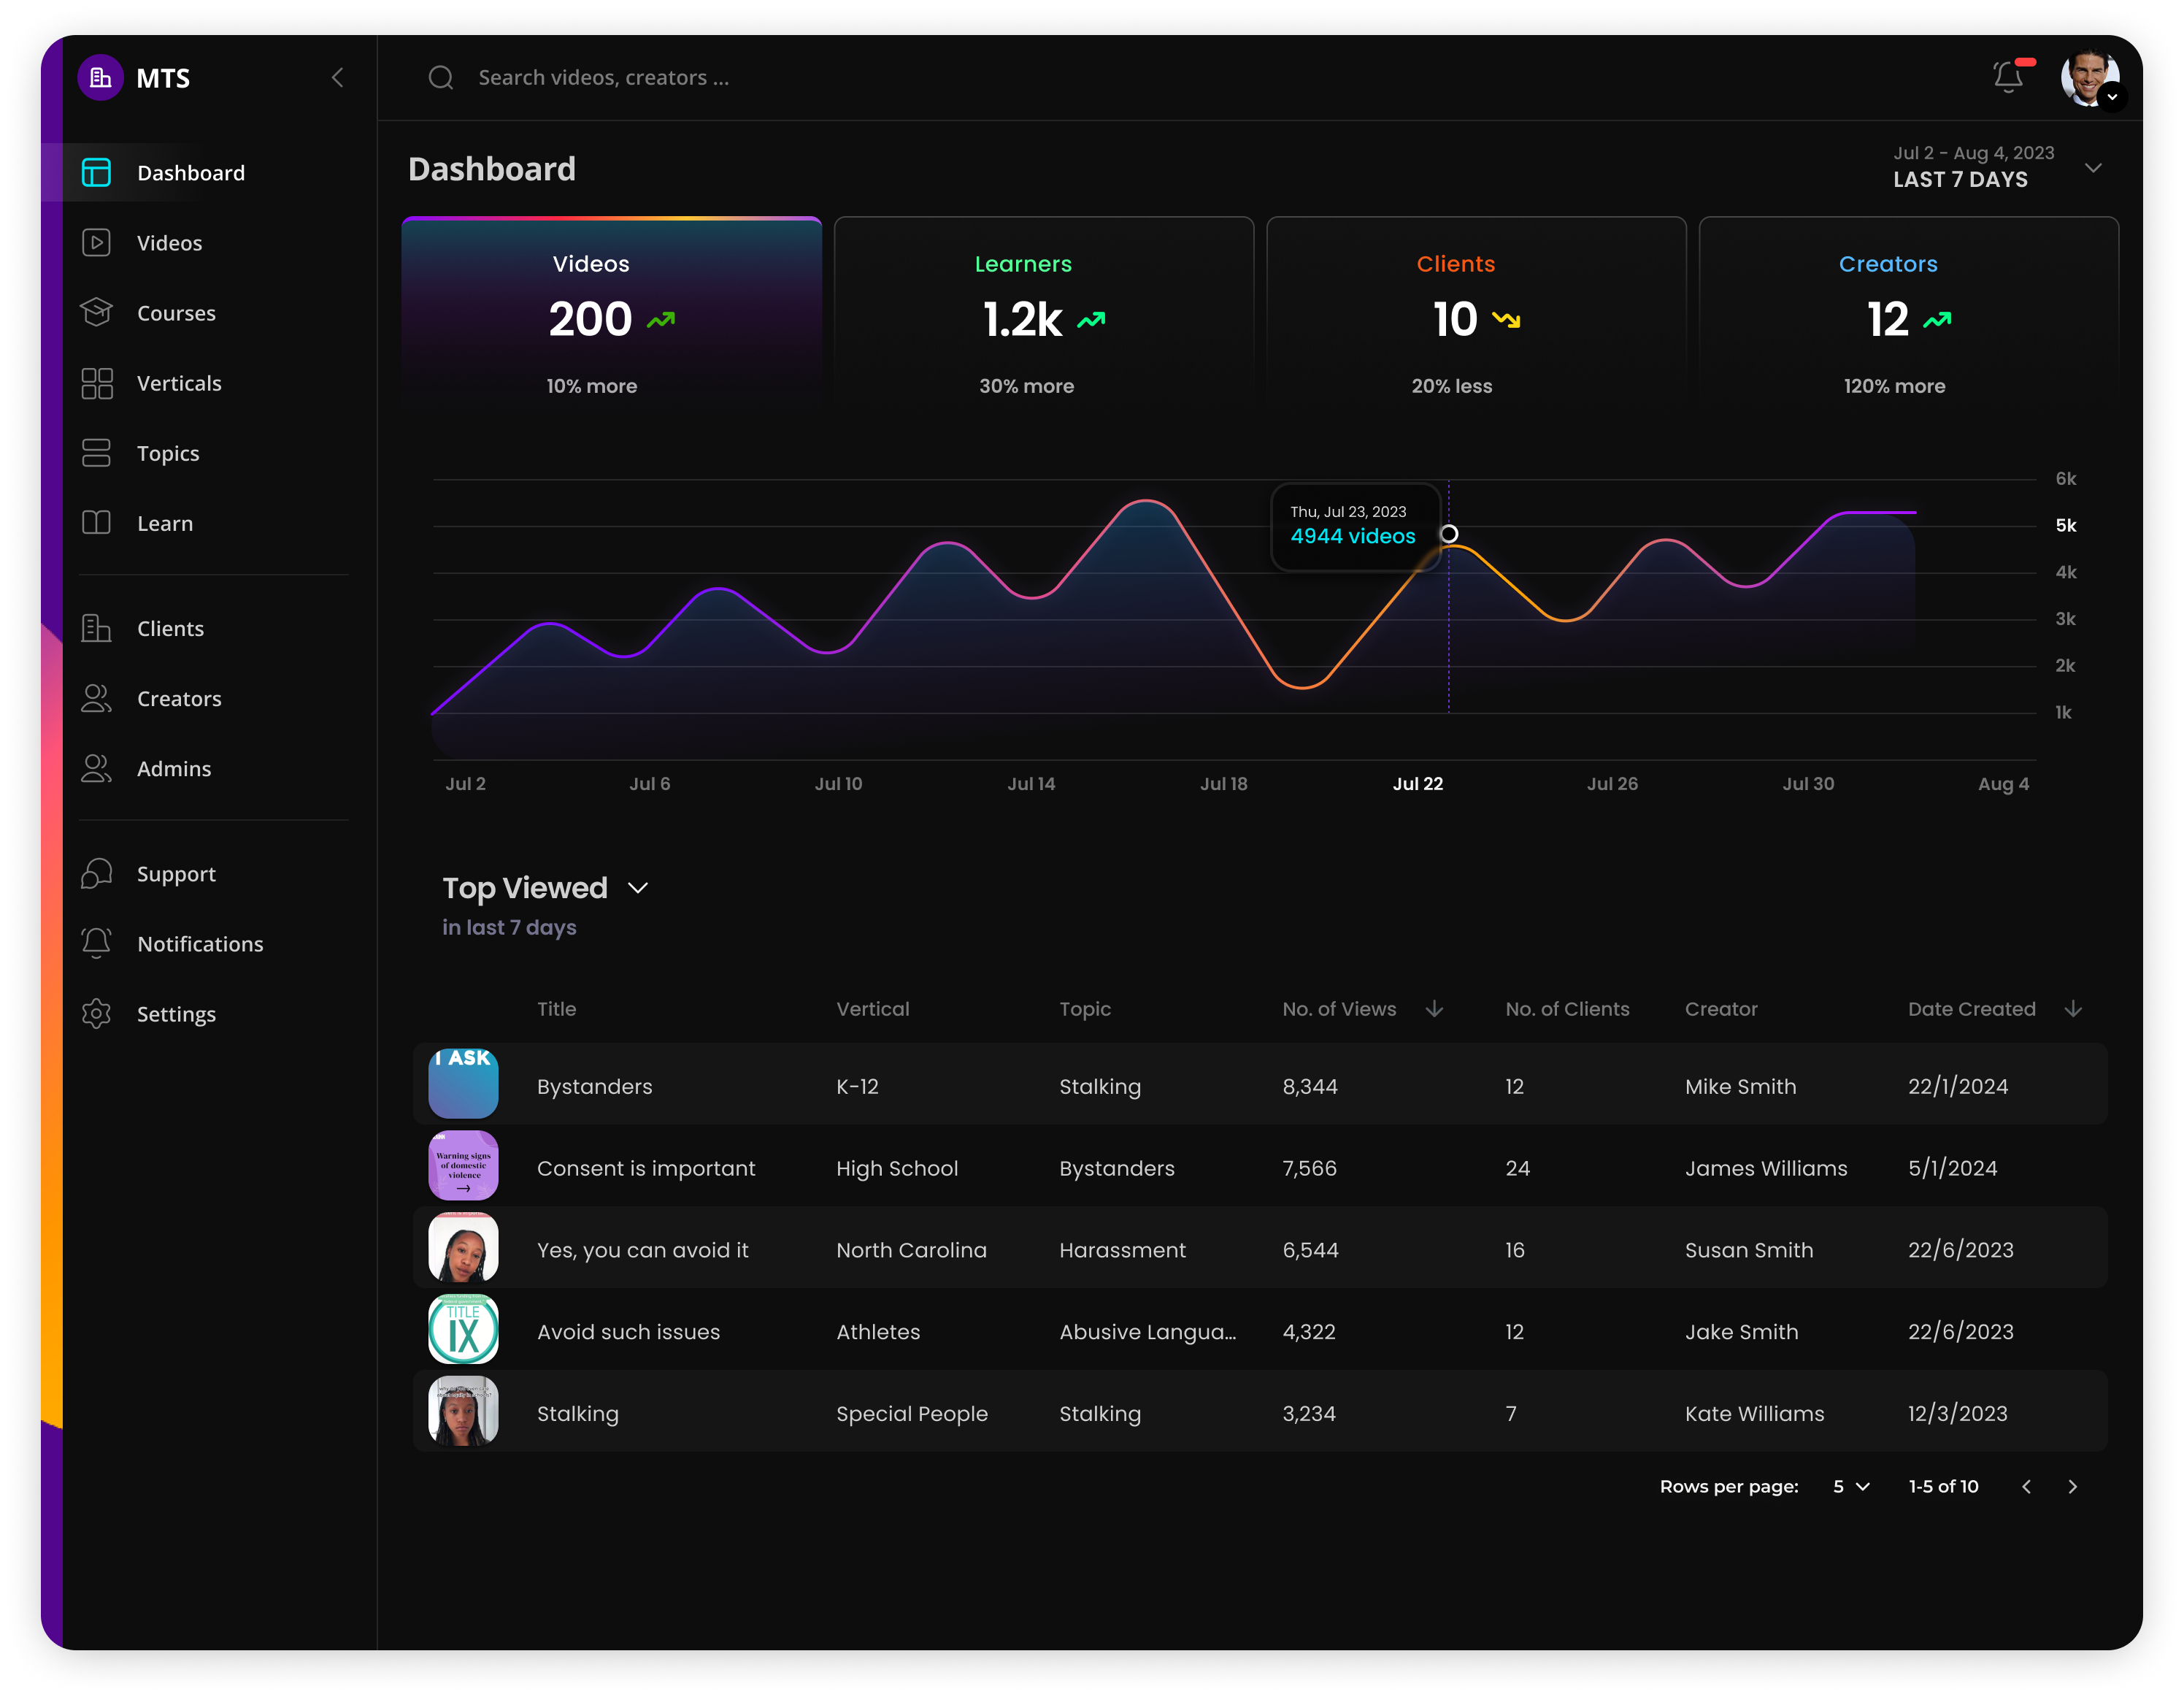
Task: Collapse the sidebar with the arrow
Action: pos(338,78)
